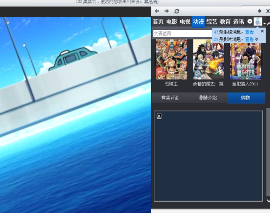Image resolution: width=270 pixels, height=213 pixels.
Task: View the 29 video messages link
Action: click(x=249, y=39)
